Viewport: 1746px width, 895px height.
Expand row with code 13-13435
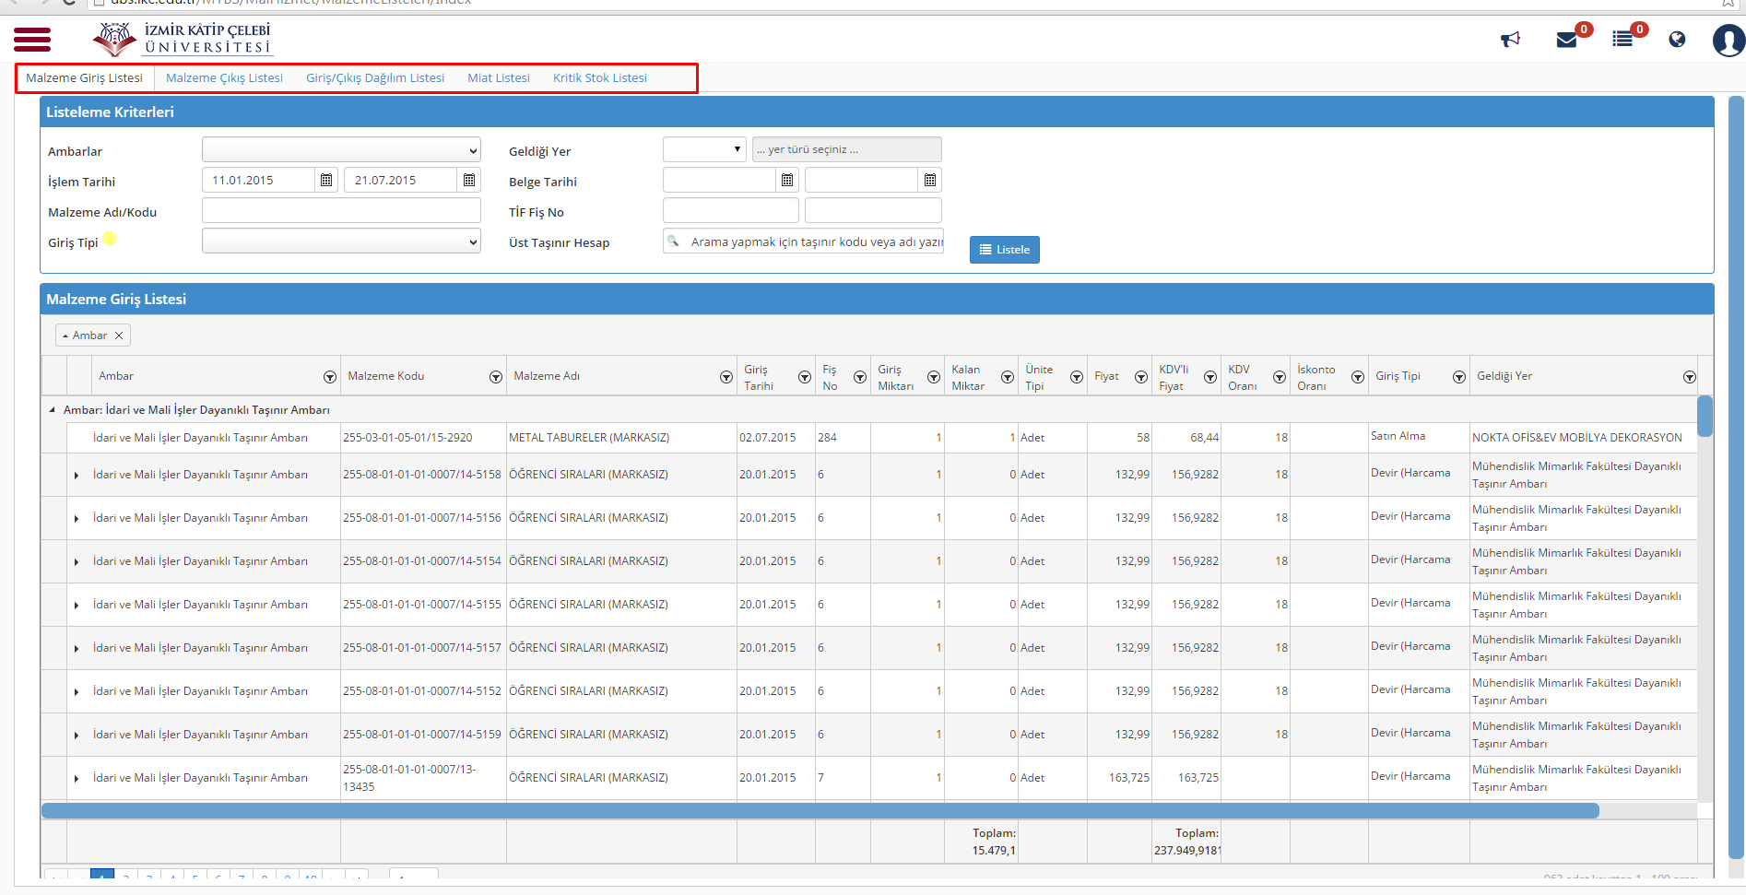pos(77,779)
